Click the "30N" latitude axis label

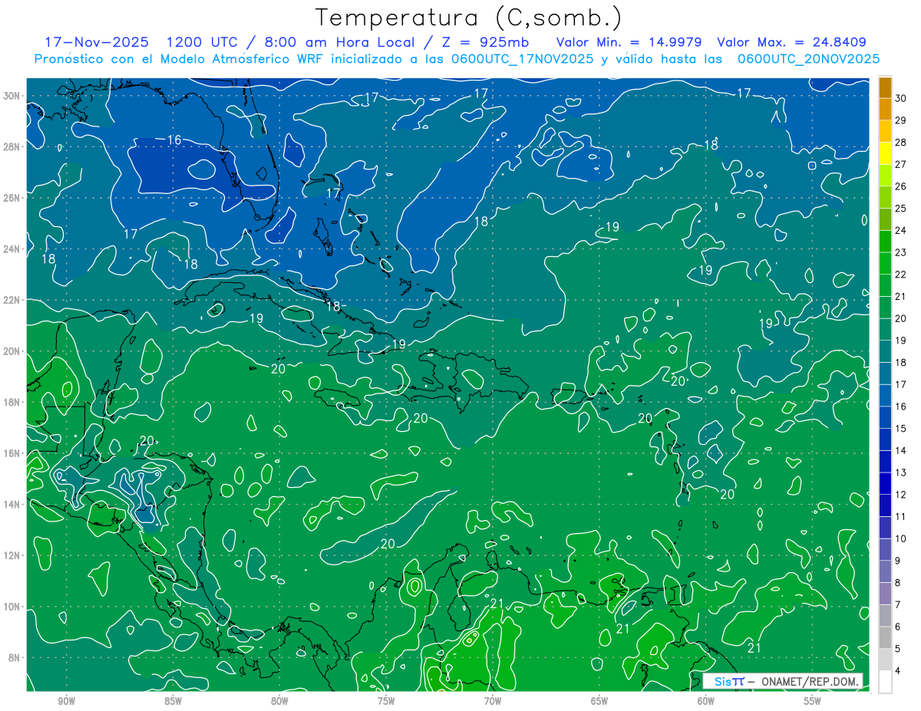coord(12,96)
